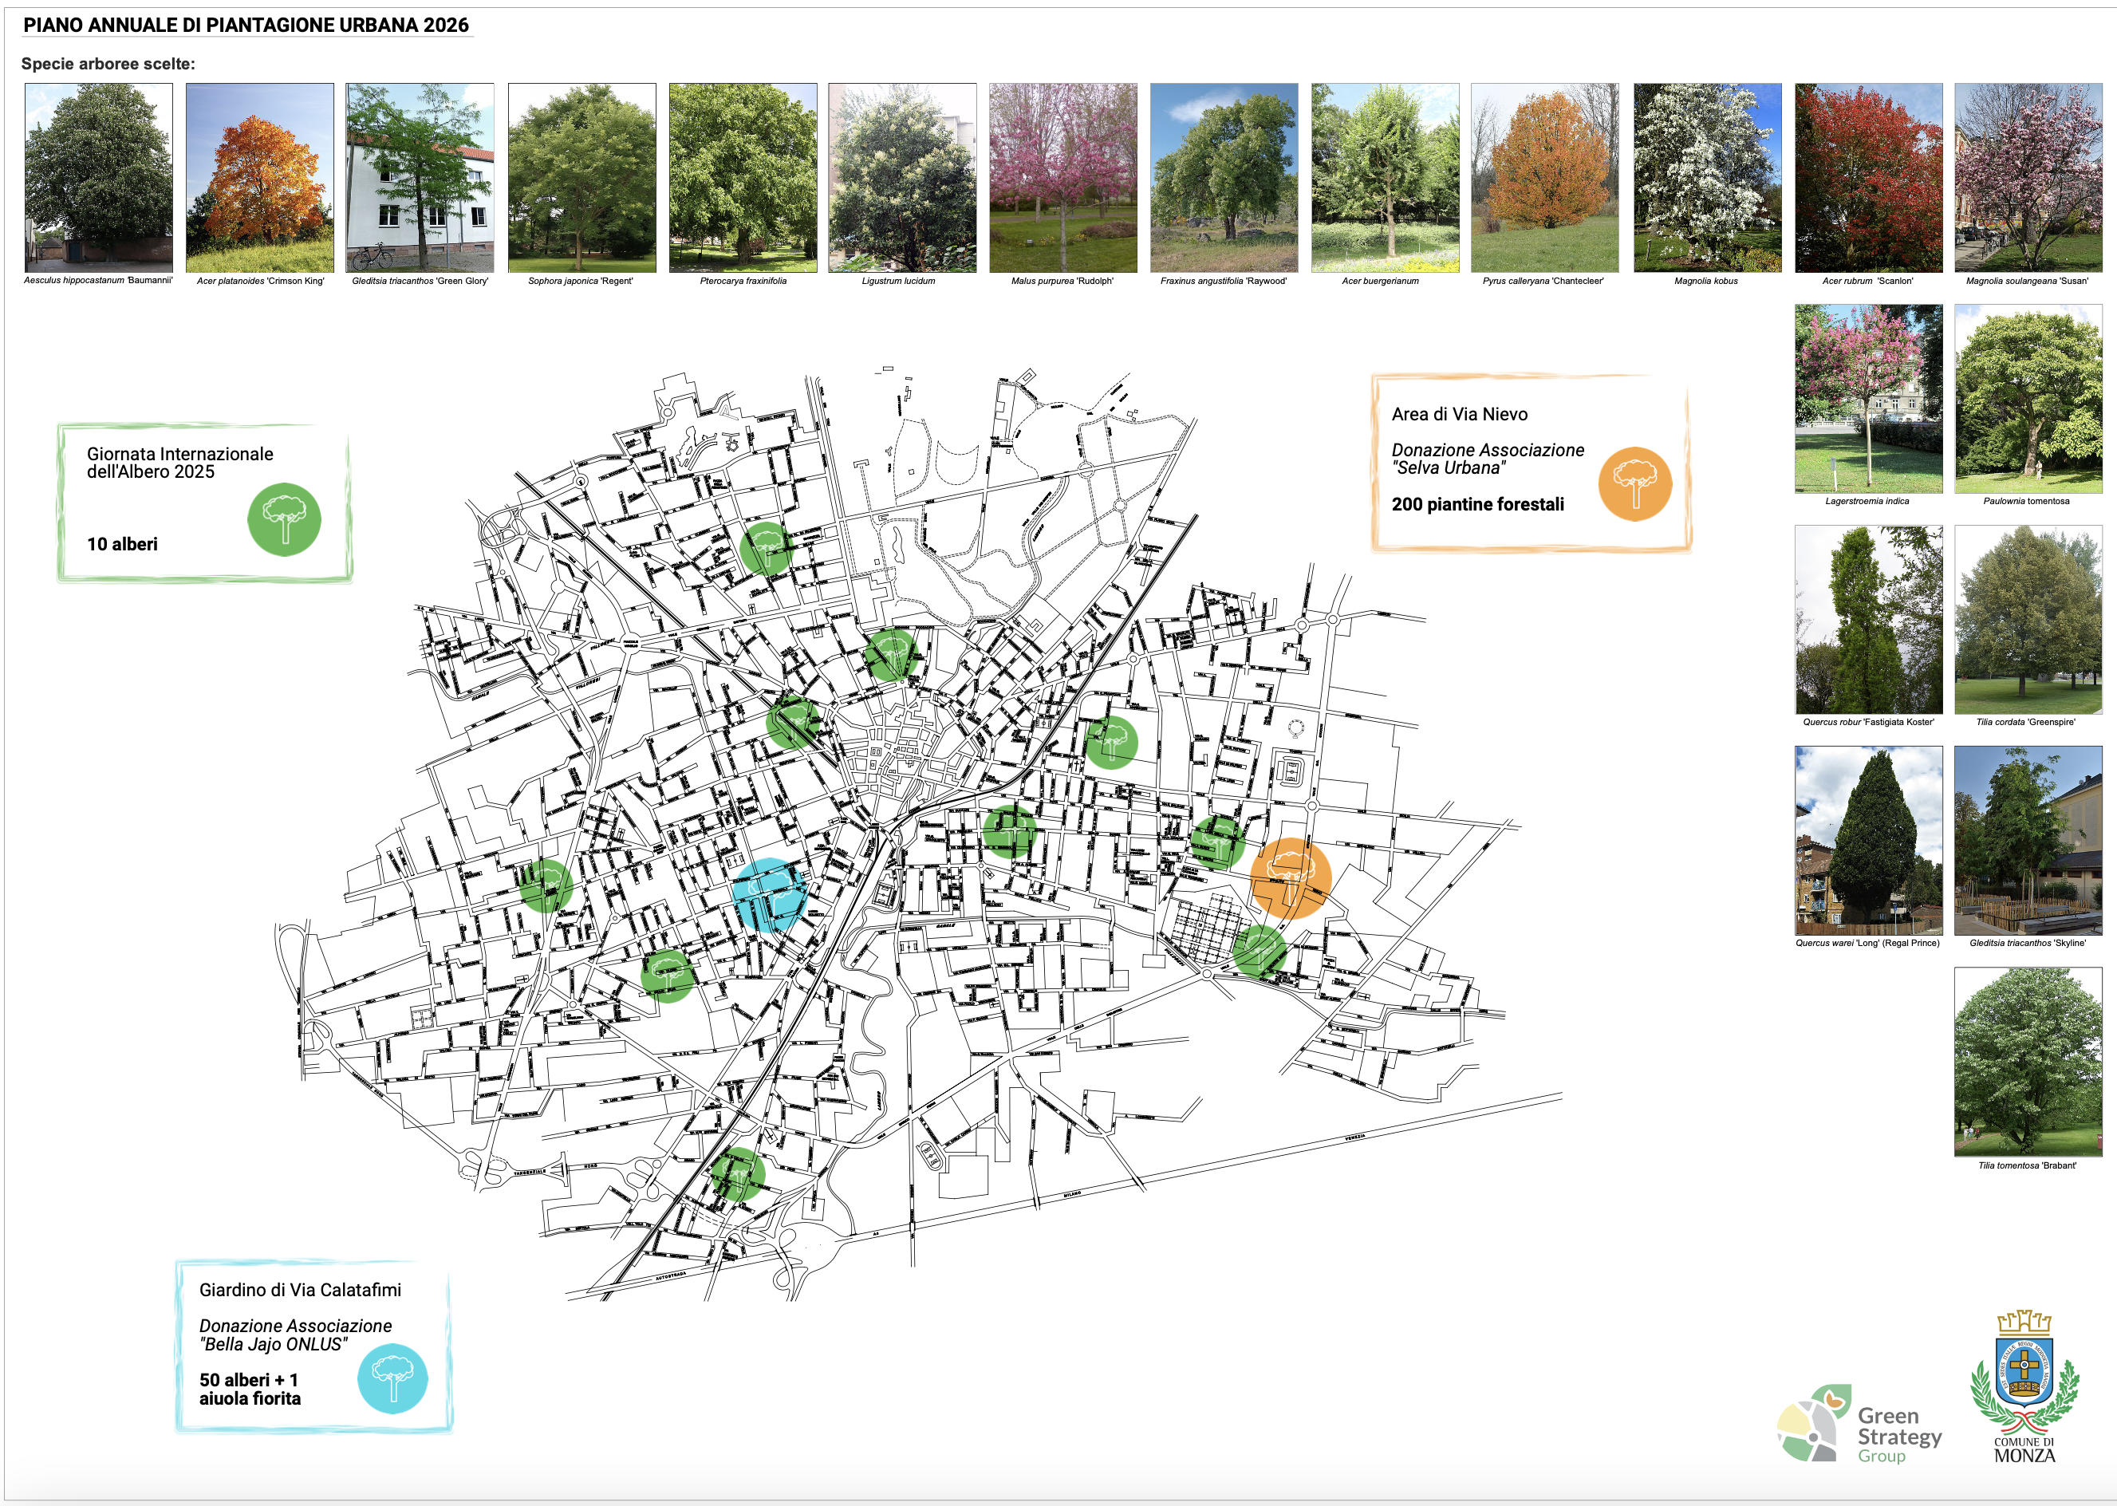This screenshot has width=2117, height=1506.
Task: Click the title Piano Annuale di Piantagione Urbana 2026
Action: (x=246, y=25)
